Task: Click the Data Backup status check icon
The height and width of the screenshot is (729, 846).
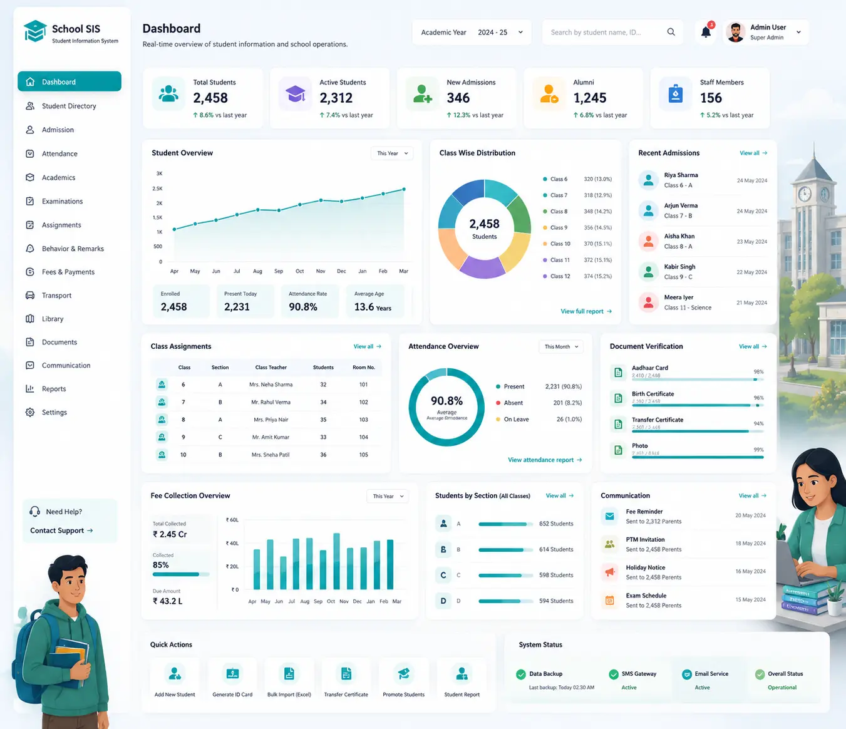Action: (520, 675)
